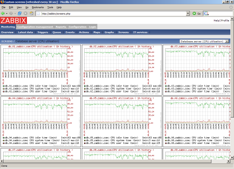The image size is (234, 169).
Task: Open the forward button history dropdown arrow
Action: click(15, 14)
